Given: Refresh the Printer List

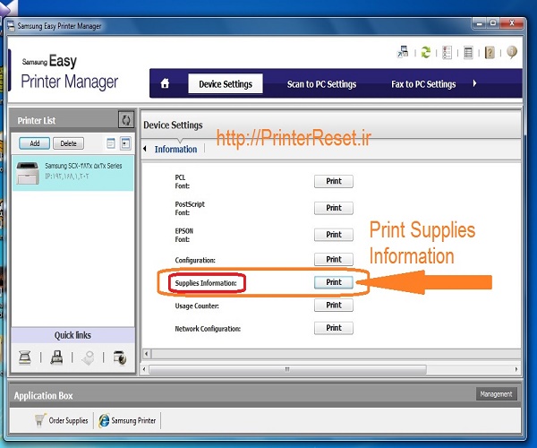Looking at the screenshot, I should [125, 120].
